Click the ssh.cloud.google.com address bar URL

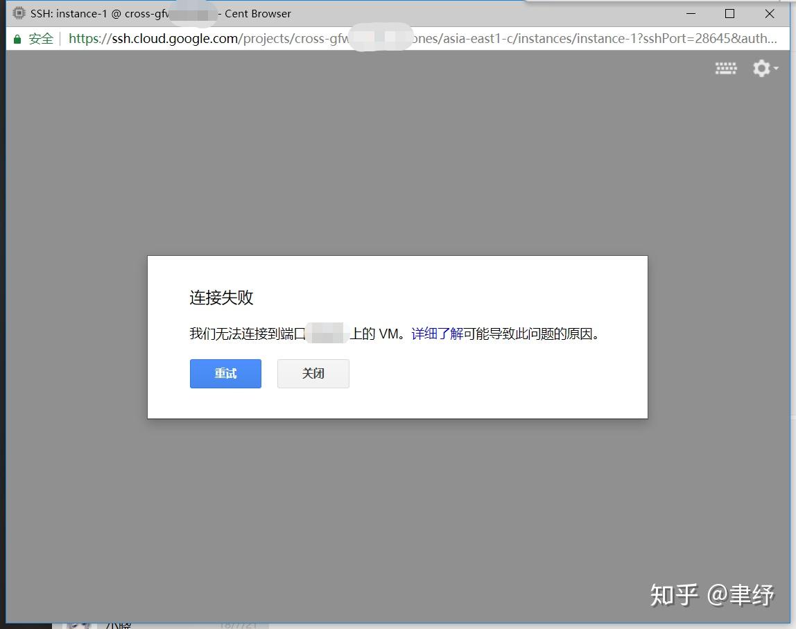(x=422, y=39)
